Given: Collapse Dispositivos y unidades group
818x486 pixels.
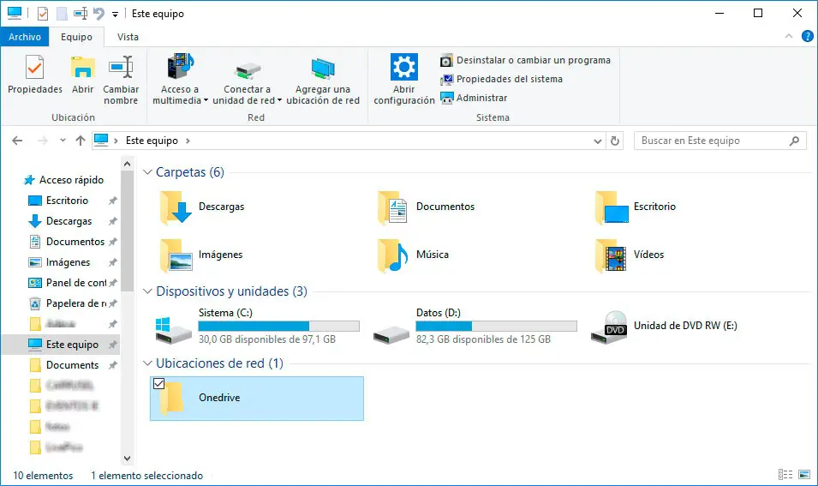Looking at the screenshot, I should pyautogui.click(x=147, y=291).
